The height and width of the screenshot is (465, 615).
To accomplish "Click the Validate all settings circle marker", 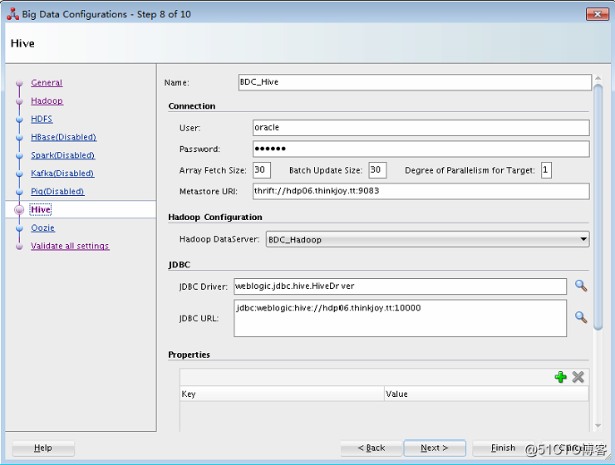I will coord(19,247).
